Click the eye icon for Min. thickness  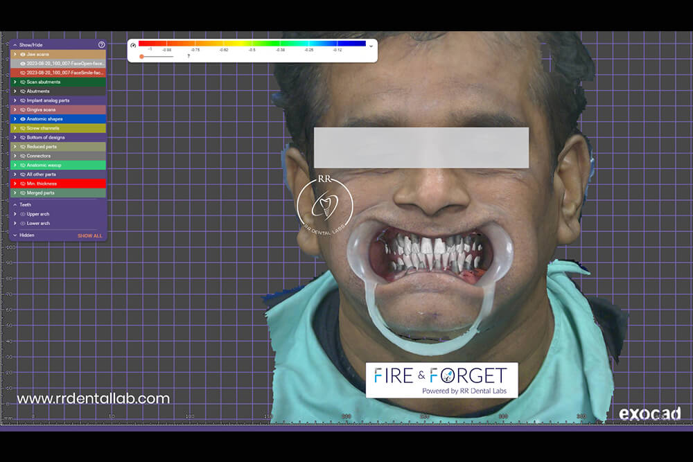coord(23,184)
